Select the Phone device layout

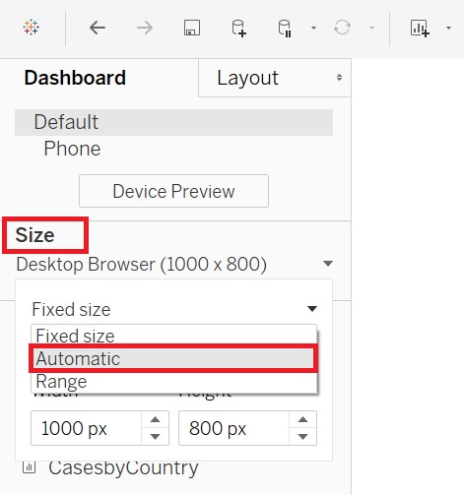pyautogui.click(x=72, y=149)
